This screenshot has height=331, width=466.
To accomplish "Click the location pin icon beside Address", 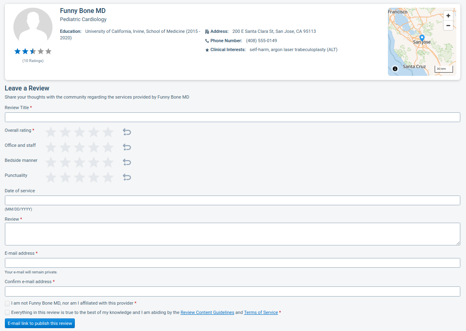I will (x=207, y=31).
